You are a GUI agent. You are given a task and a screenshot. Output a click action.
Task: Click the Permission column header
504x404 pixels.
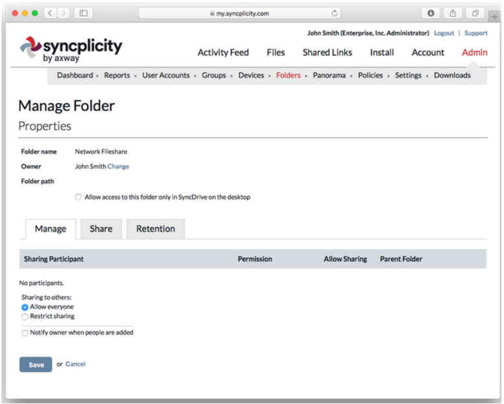(x=255, y=259)
